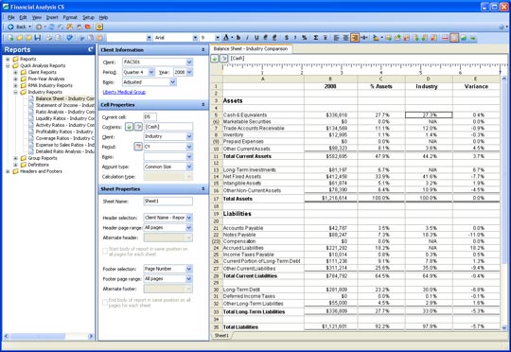This screenshot has width=511, height=352.
Task: Open the Setup menu
Action: [88, 17]
